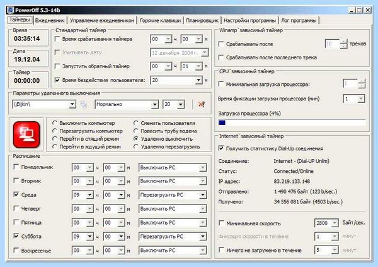Enable Запустить обратный таймер checkbox
Image resolution: width=378 pixels, height=267 pixels.
57,66
